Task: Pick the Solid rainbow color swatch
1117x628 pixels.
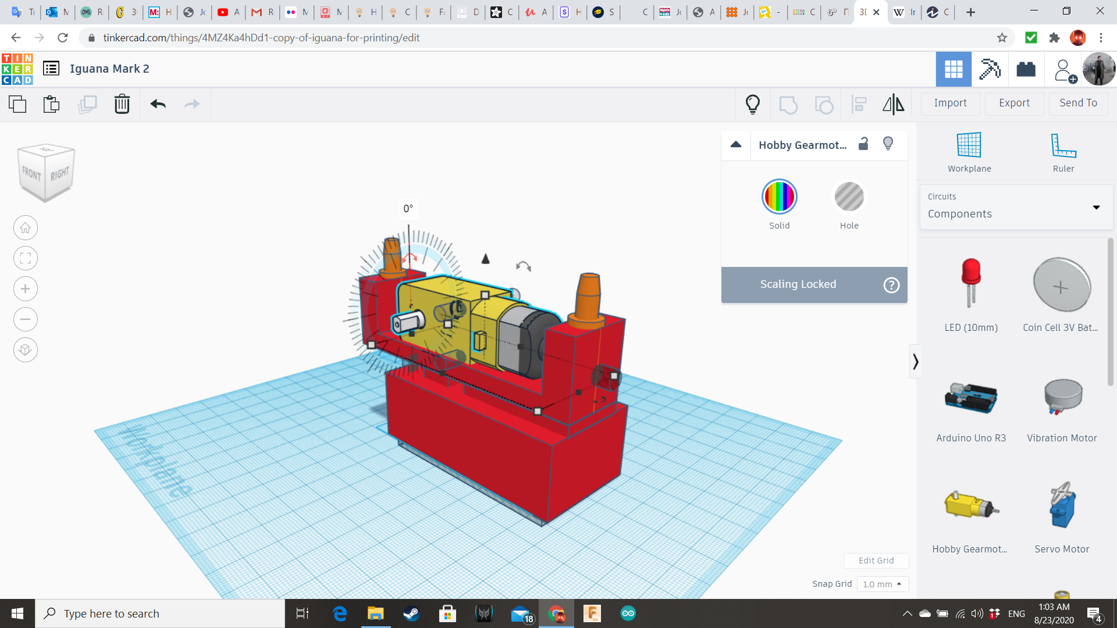Action: [779, 198]
